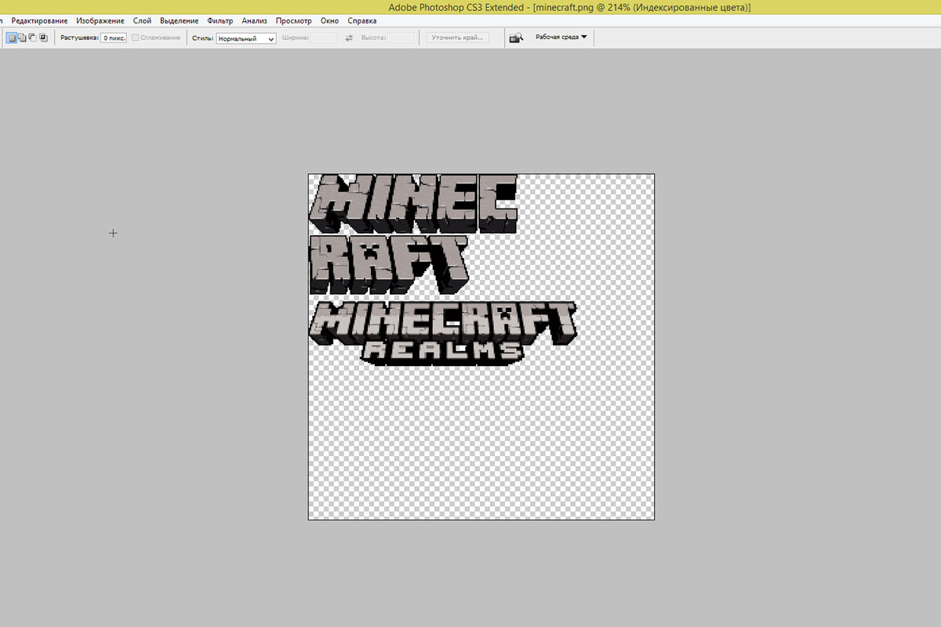Click the Go to Bridge icon
941x627 pixels.
[516, 38]
